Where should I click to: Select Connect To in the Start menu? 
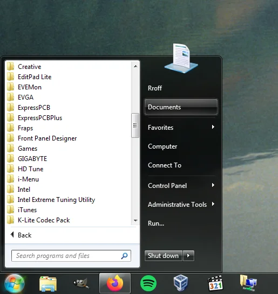point(165,165)
